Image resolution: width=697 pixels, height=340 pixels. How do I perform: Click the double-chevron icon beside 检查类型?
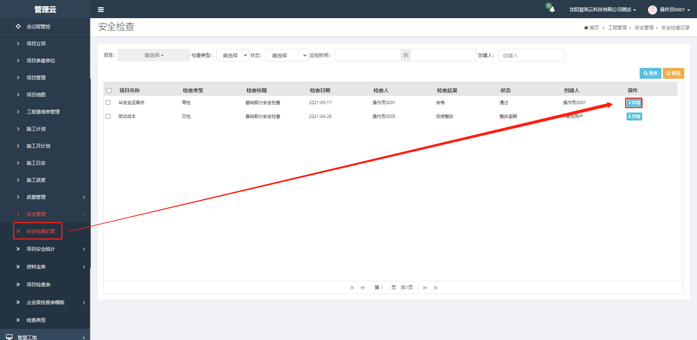coord(18,320)
